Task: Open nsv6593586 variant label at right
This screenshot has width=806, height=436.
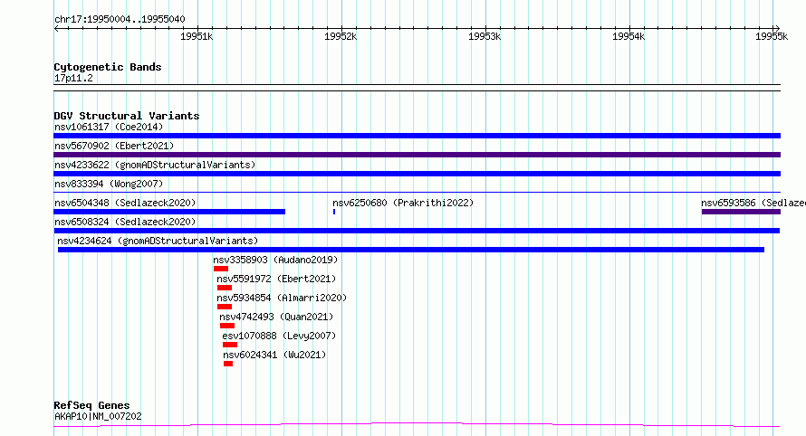Action: pyautogui.click(x=753, y=203)
